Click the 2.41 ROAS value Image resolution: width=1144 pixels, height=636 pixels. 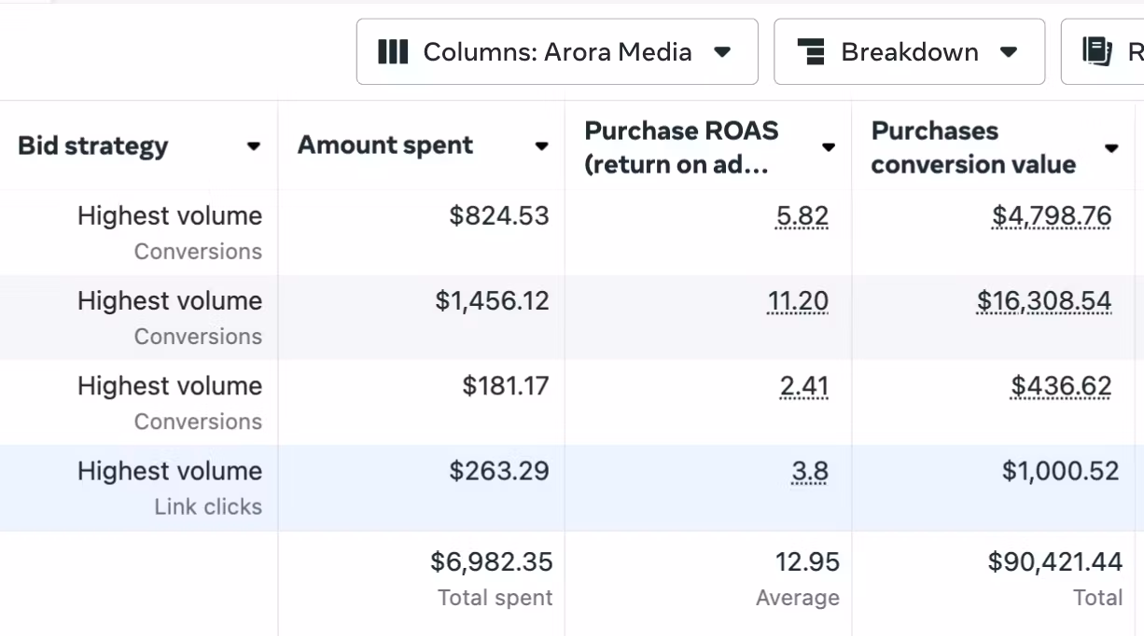point(803,386)
